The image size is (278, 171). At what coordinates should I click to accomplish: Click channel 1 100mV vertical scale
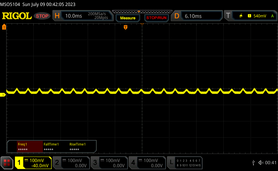(37, 160)
